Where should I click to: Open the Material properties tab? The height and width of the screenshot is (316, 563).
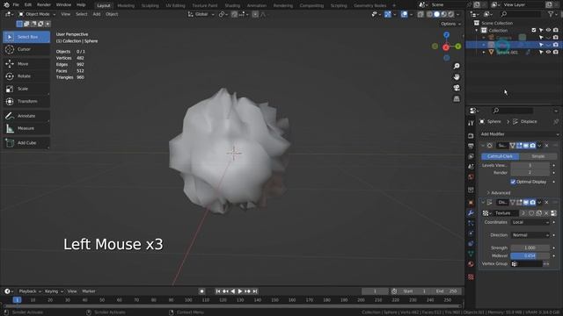471,264
